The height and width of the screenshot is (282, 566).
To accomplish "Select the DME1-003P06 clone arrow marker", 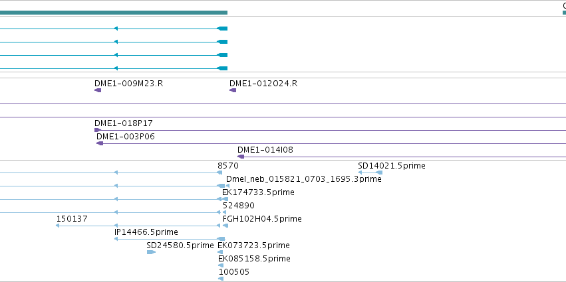I will pos(100,143).
